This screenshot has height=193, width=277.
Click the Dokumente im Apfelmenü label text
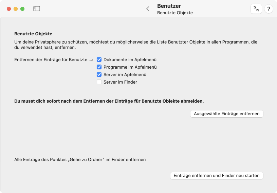[x=130, y=59]
